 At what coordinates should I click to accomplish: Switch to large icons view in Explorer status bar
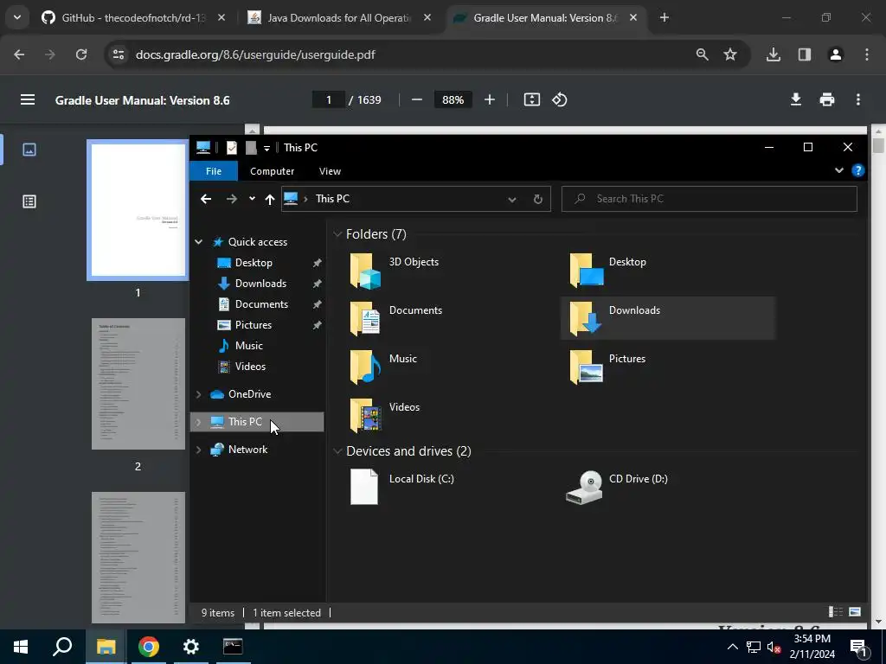[855, 612]
